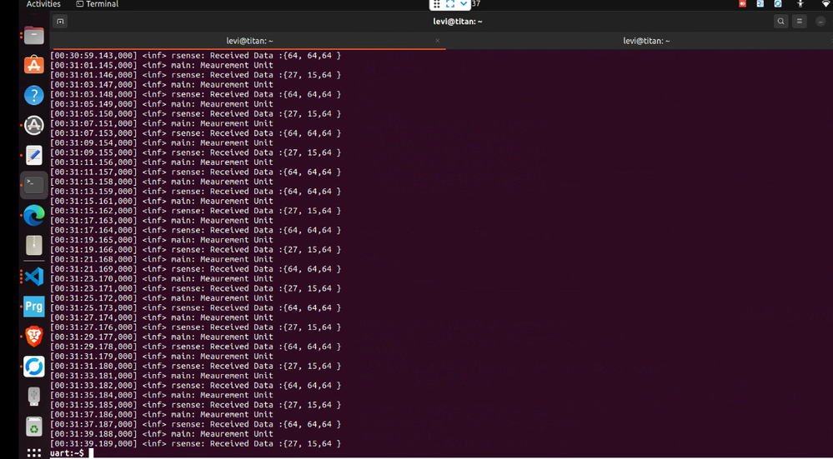The width and height of the screenshot is (833, 459).
Task: Launch Microsoft Edge from the dock
Action: click(34, 216)
